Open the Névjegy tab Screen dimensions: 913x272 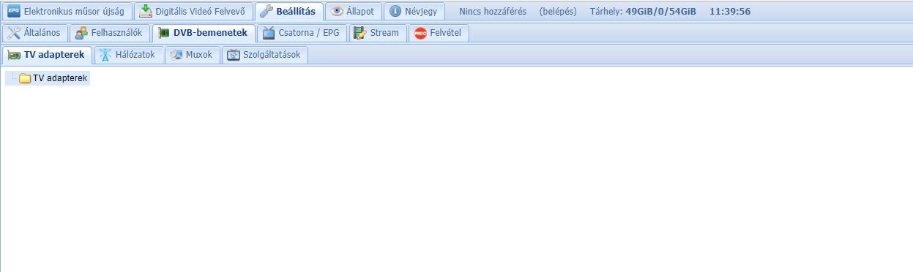(x=414, y=11)
